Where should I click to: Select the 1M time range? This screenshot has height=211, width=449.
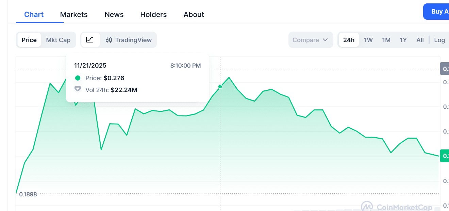(x=386, y=40)
